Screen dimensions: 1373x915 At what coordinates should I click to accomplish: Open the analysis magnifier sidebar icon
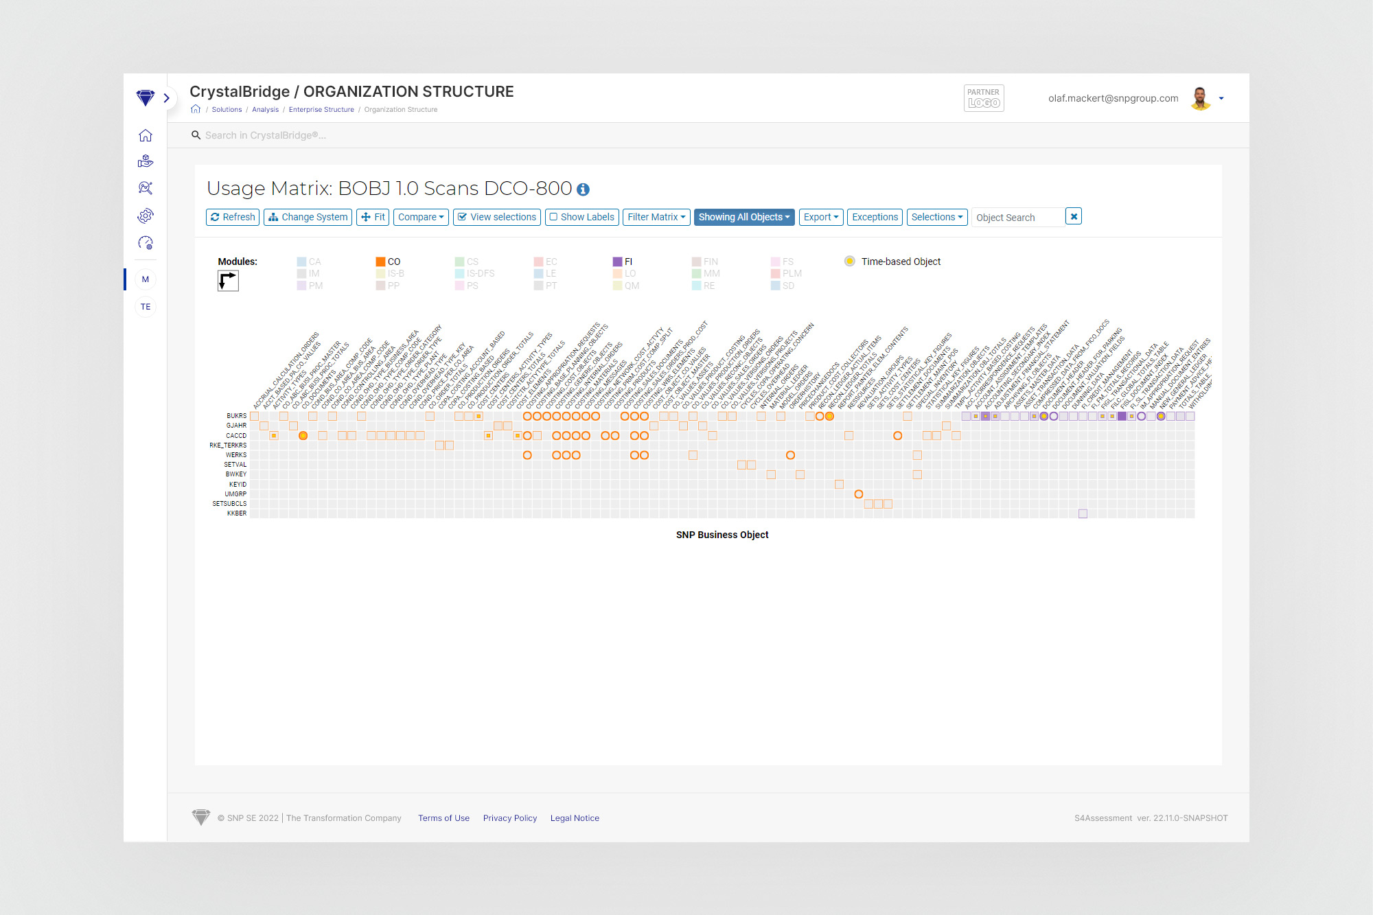pos(145,188)
